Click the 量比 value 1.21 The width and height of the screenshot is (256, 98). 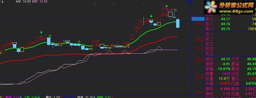[x=252, y=79]
